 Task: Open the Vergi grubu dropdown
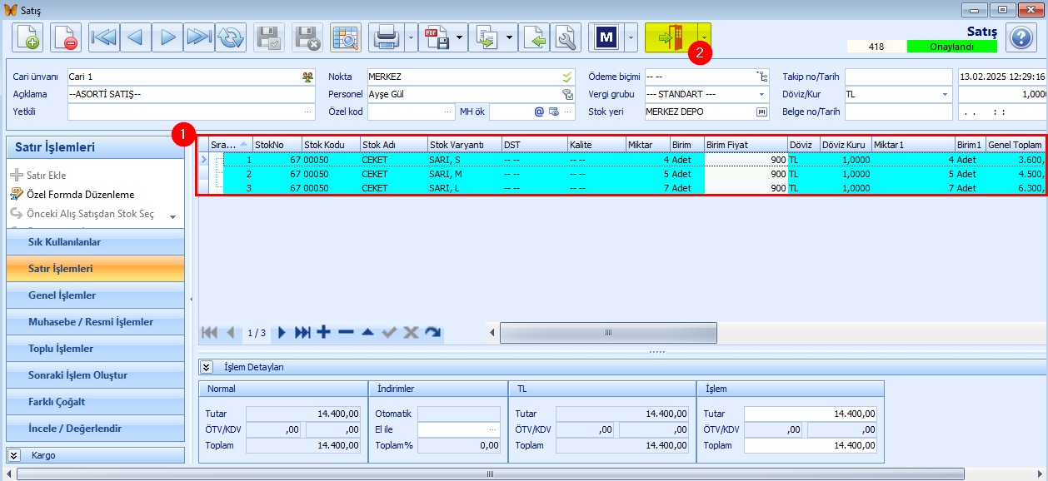click(x=761, y=94)
